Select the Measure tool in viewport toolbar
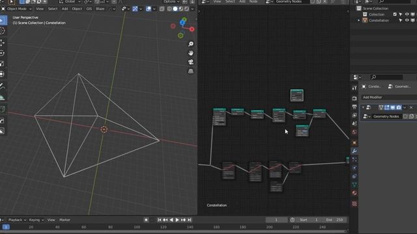Image resolution: width=417 pixels, height=234 pixels. 2,97
